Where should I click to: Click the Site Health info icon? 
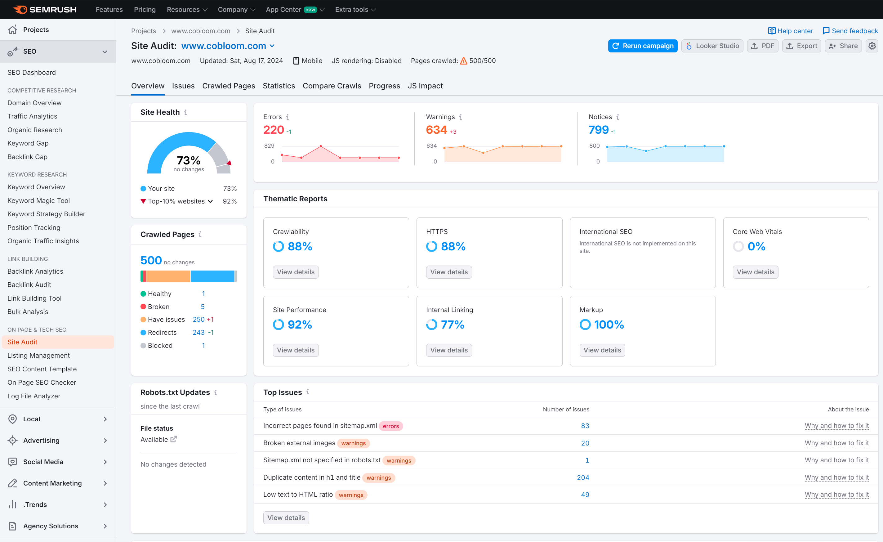[186, 112]
